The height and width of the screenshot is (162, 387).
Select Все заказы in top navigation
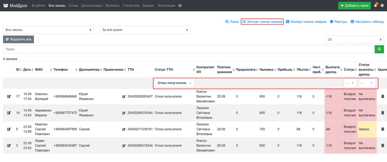(57, 6)
